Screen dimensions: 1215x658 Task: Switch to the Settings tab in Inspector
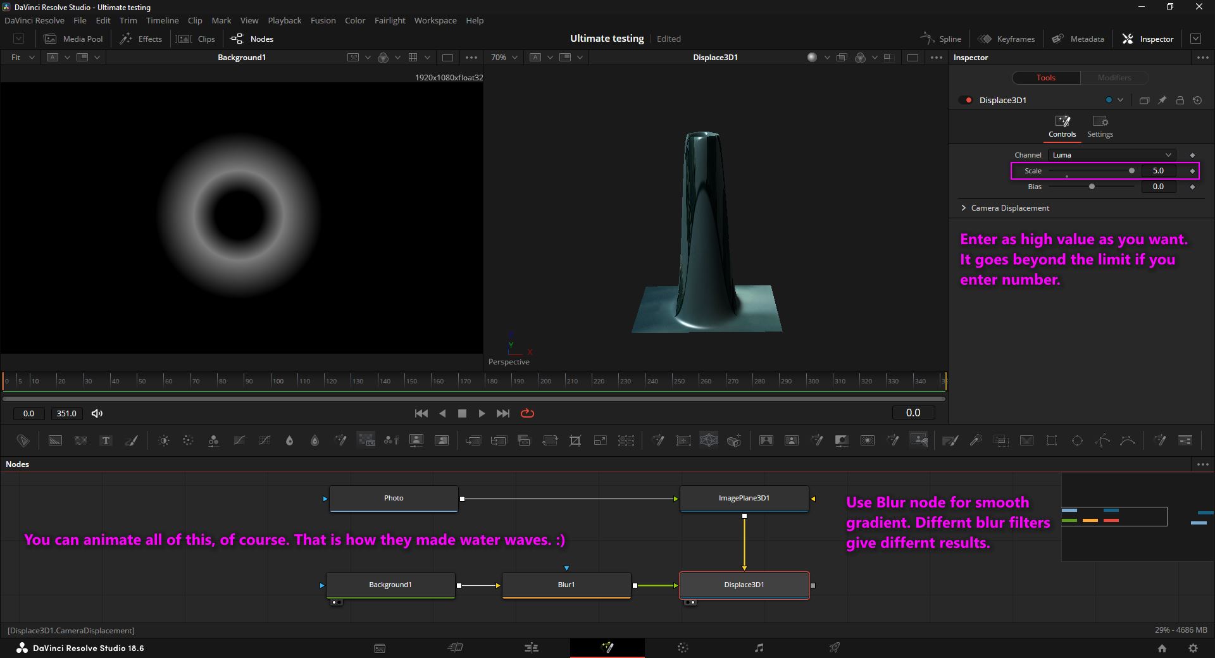pos(1100,127)
